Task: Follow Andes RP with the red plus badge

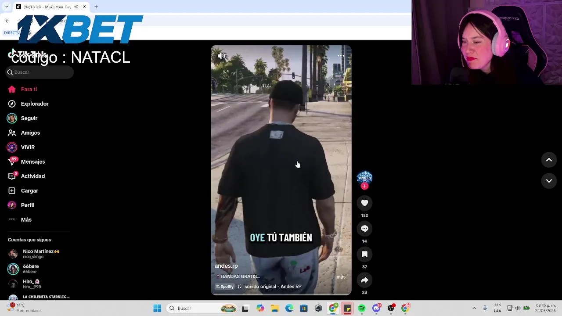Action: 364,186
